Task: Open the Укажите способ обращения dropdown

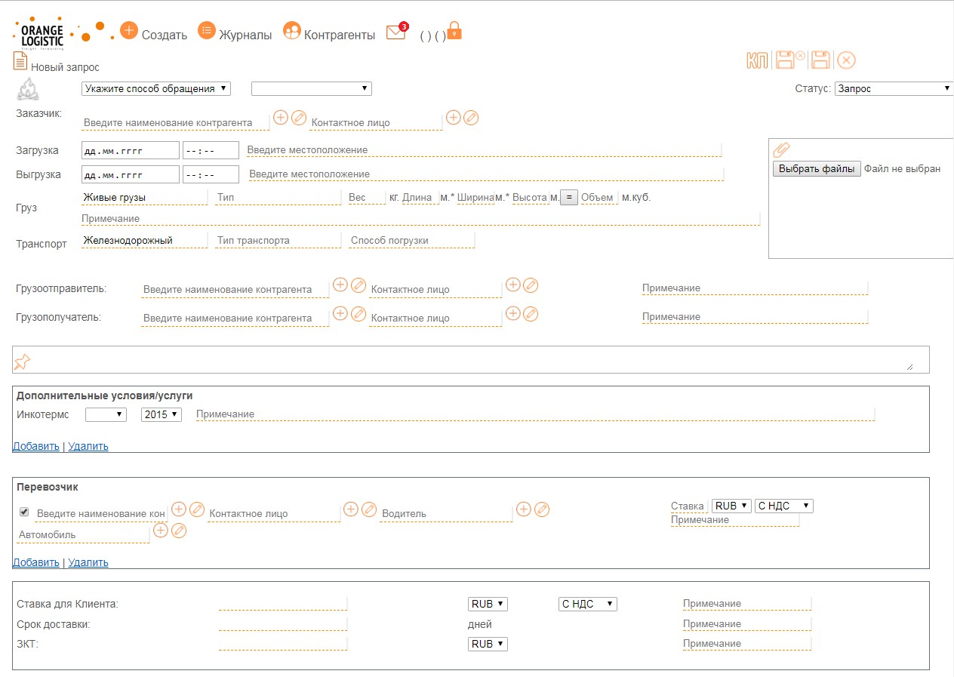Action: 155,89
